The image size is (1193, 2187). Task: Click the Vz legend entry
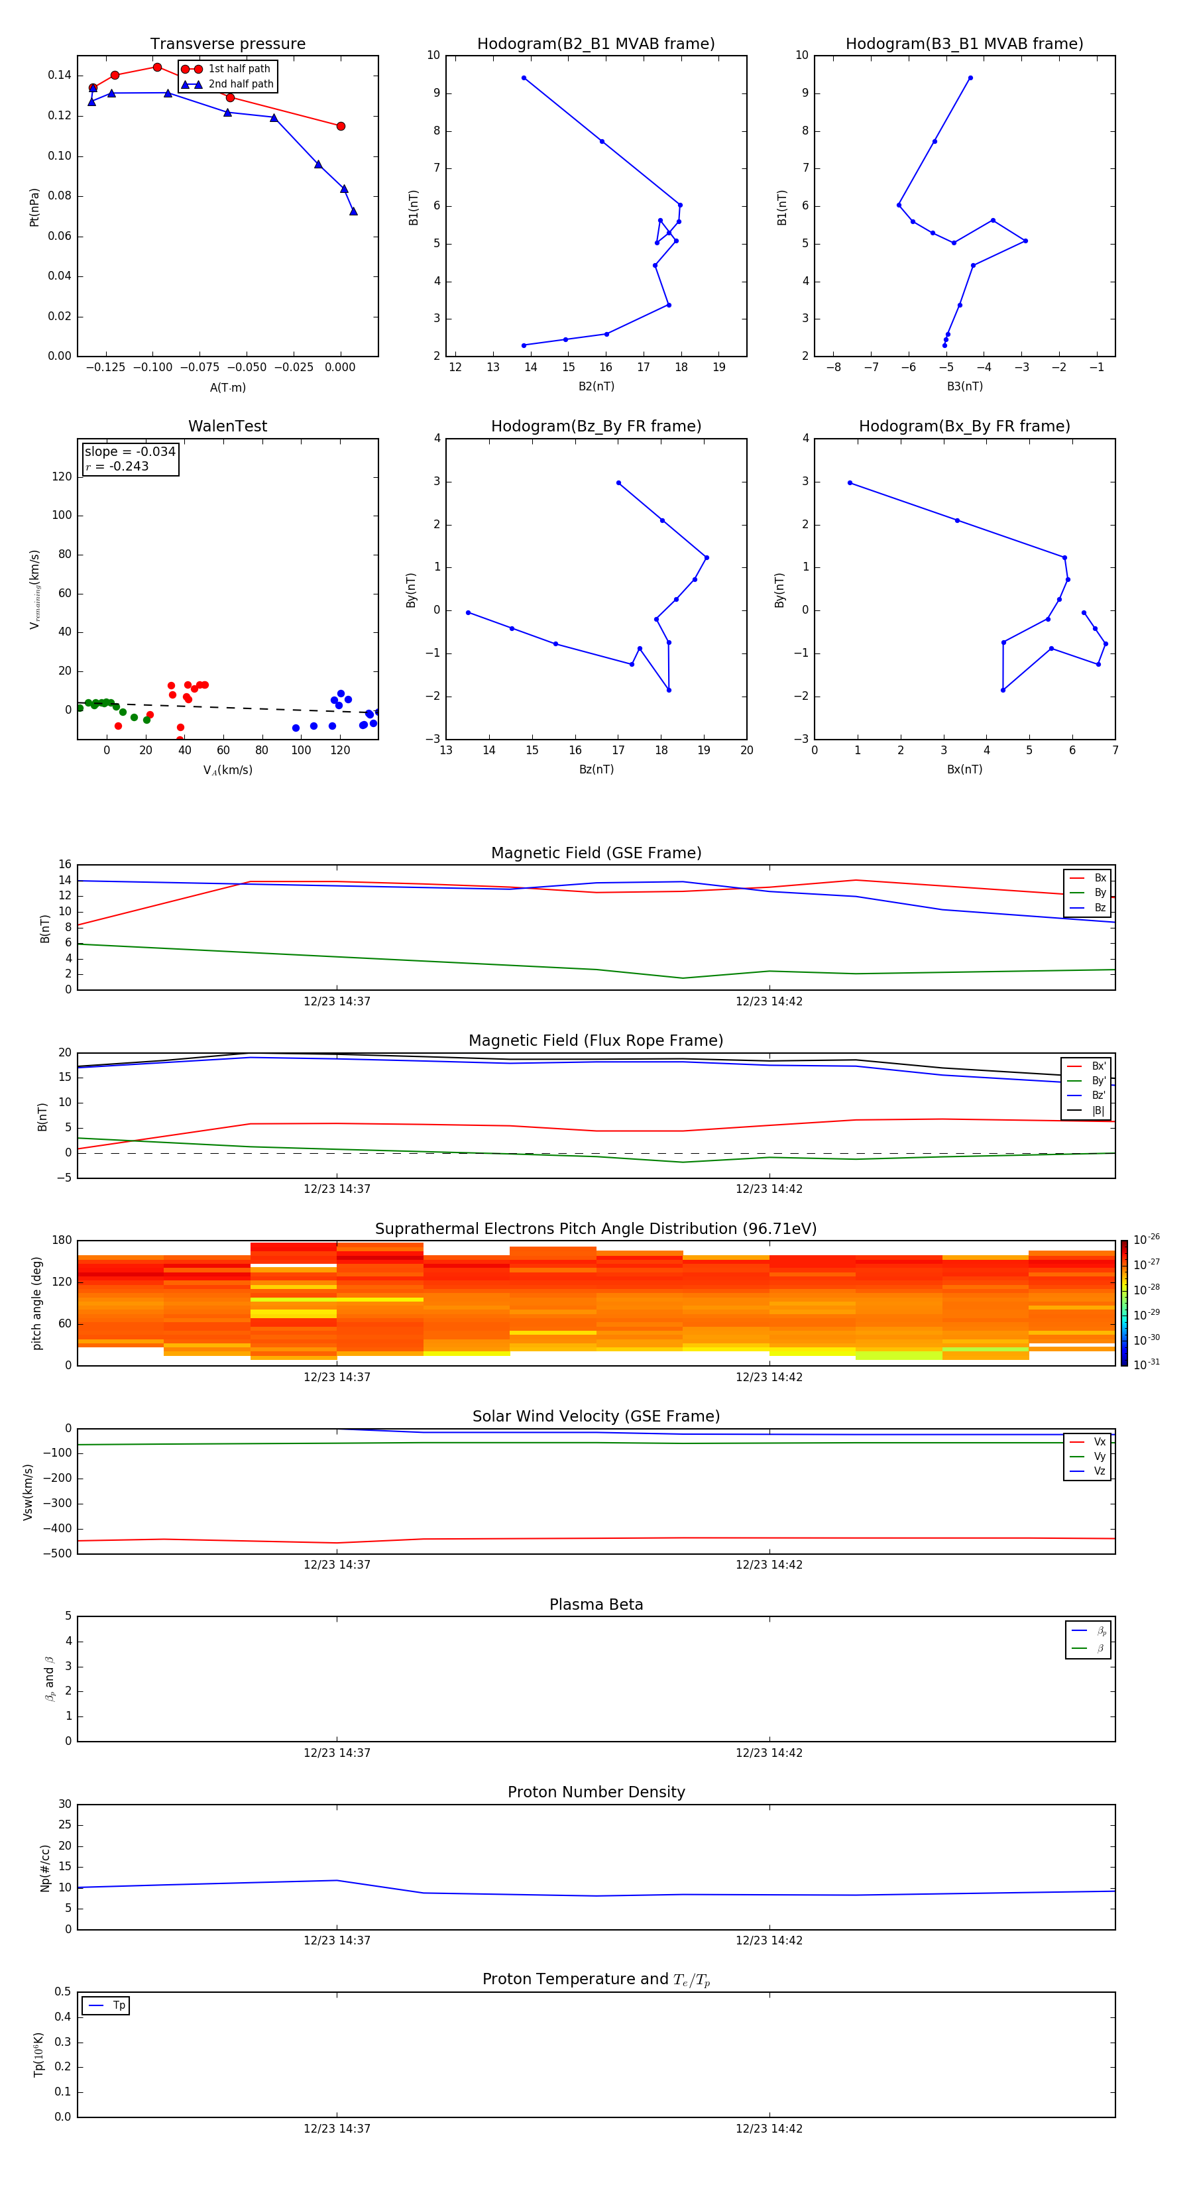click(1088, 1471)
